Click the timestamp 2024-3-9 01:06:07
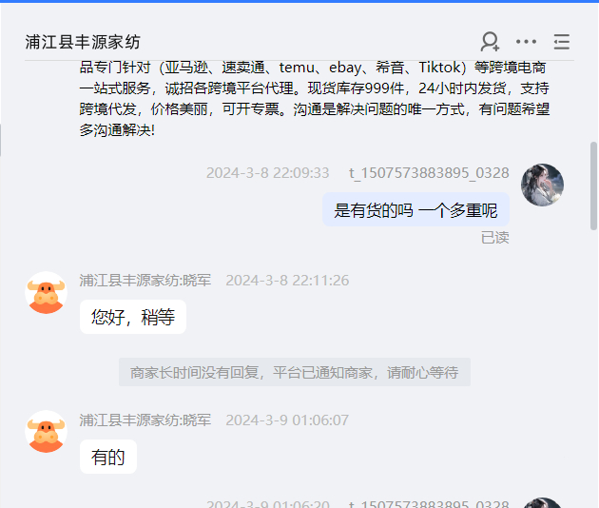 point(287,420)
